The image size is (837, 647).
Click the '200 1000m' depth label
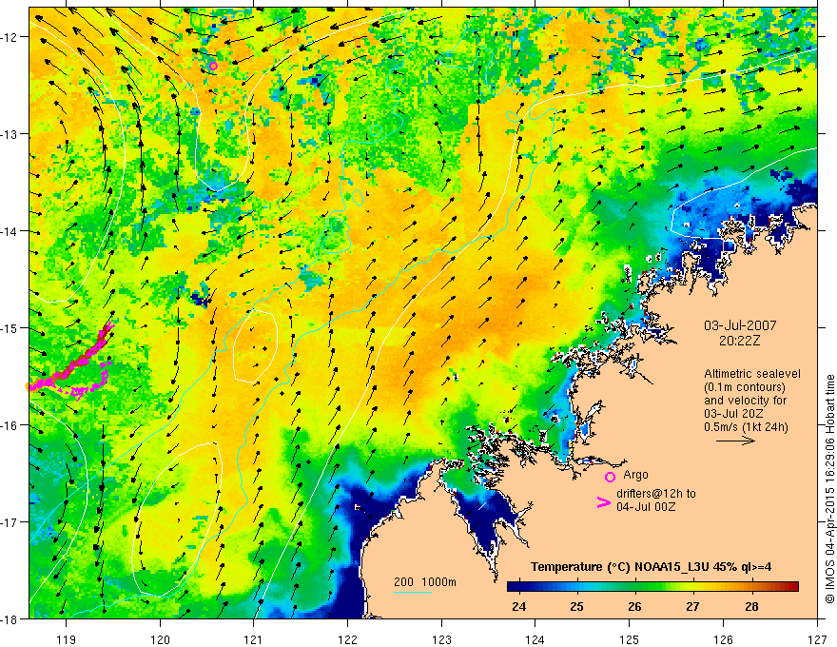[425, 582]
